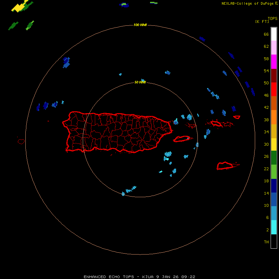279x279 pixels.
Task: Click the '9 JAN 26' date in the footer
Action: (167, 277)
